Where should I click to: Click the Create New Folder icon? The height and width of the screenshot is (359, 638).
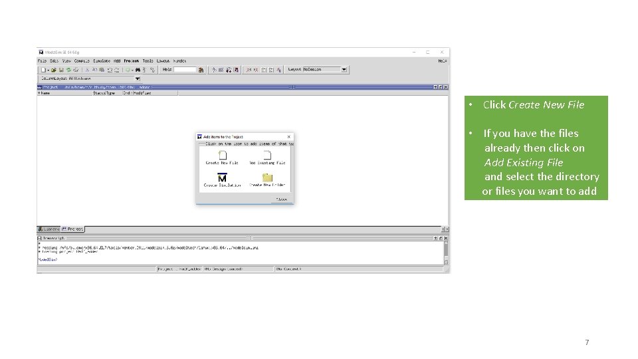[x=267, y=178]
